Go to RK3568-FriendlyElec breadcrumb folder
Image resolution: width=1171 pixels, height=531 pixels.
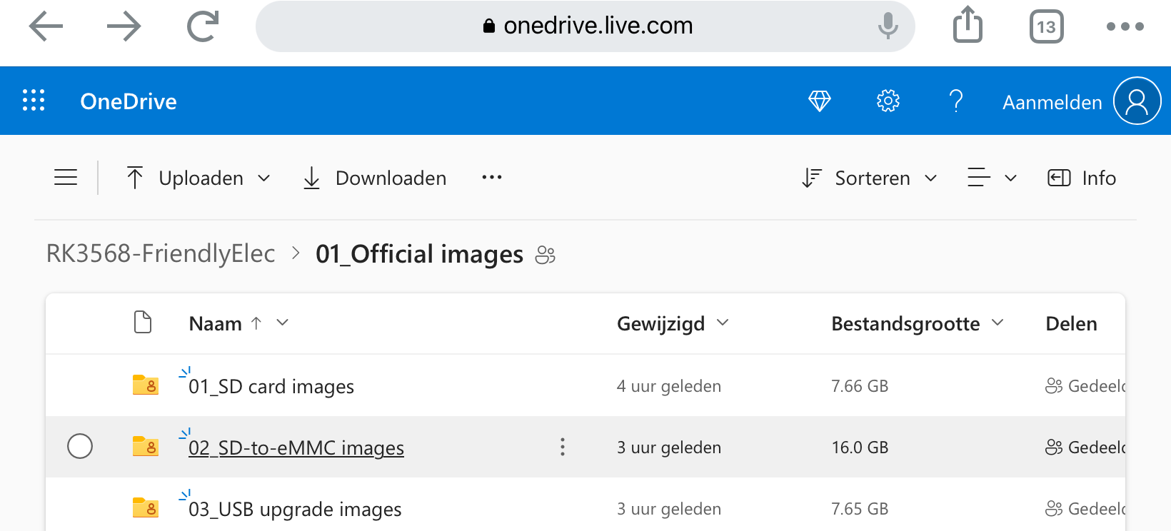161,253
